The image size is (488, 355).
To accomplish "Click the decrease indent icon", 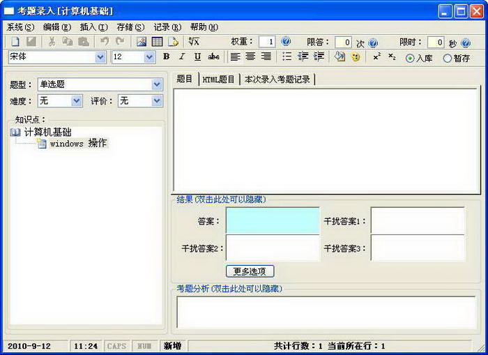I will [303, 56].
